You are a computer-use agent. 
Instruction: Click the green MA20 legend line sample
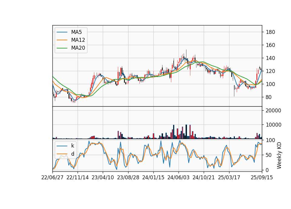point(62,48)
